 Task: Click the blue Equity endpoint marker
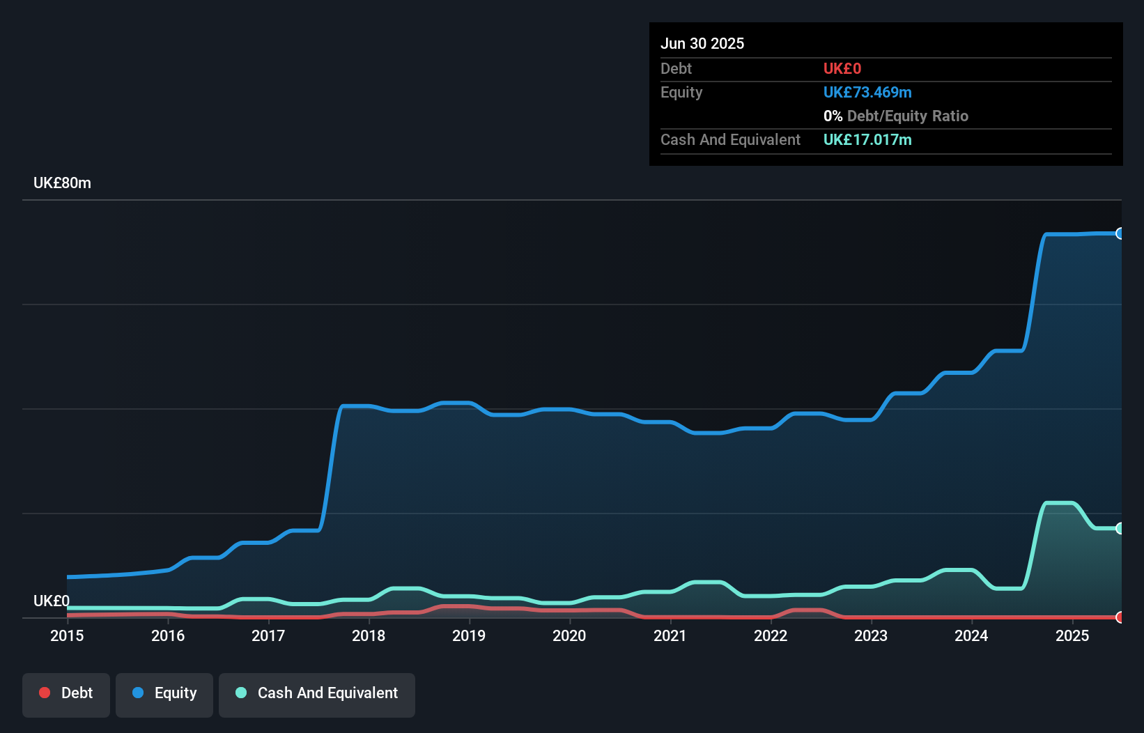pos(1120,233)
